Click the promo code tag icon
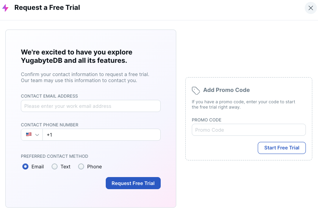The image size is (318, 213). click(196, 90)
